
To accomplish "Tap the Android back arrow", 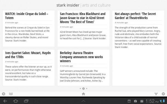I will coord(5,101).
